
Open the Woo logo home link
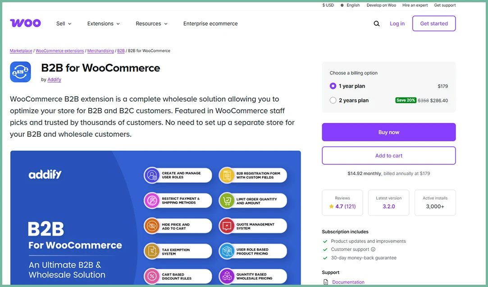point(25,23)
